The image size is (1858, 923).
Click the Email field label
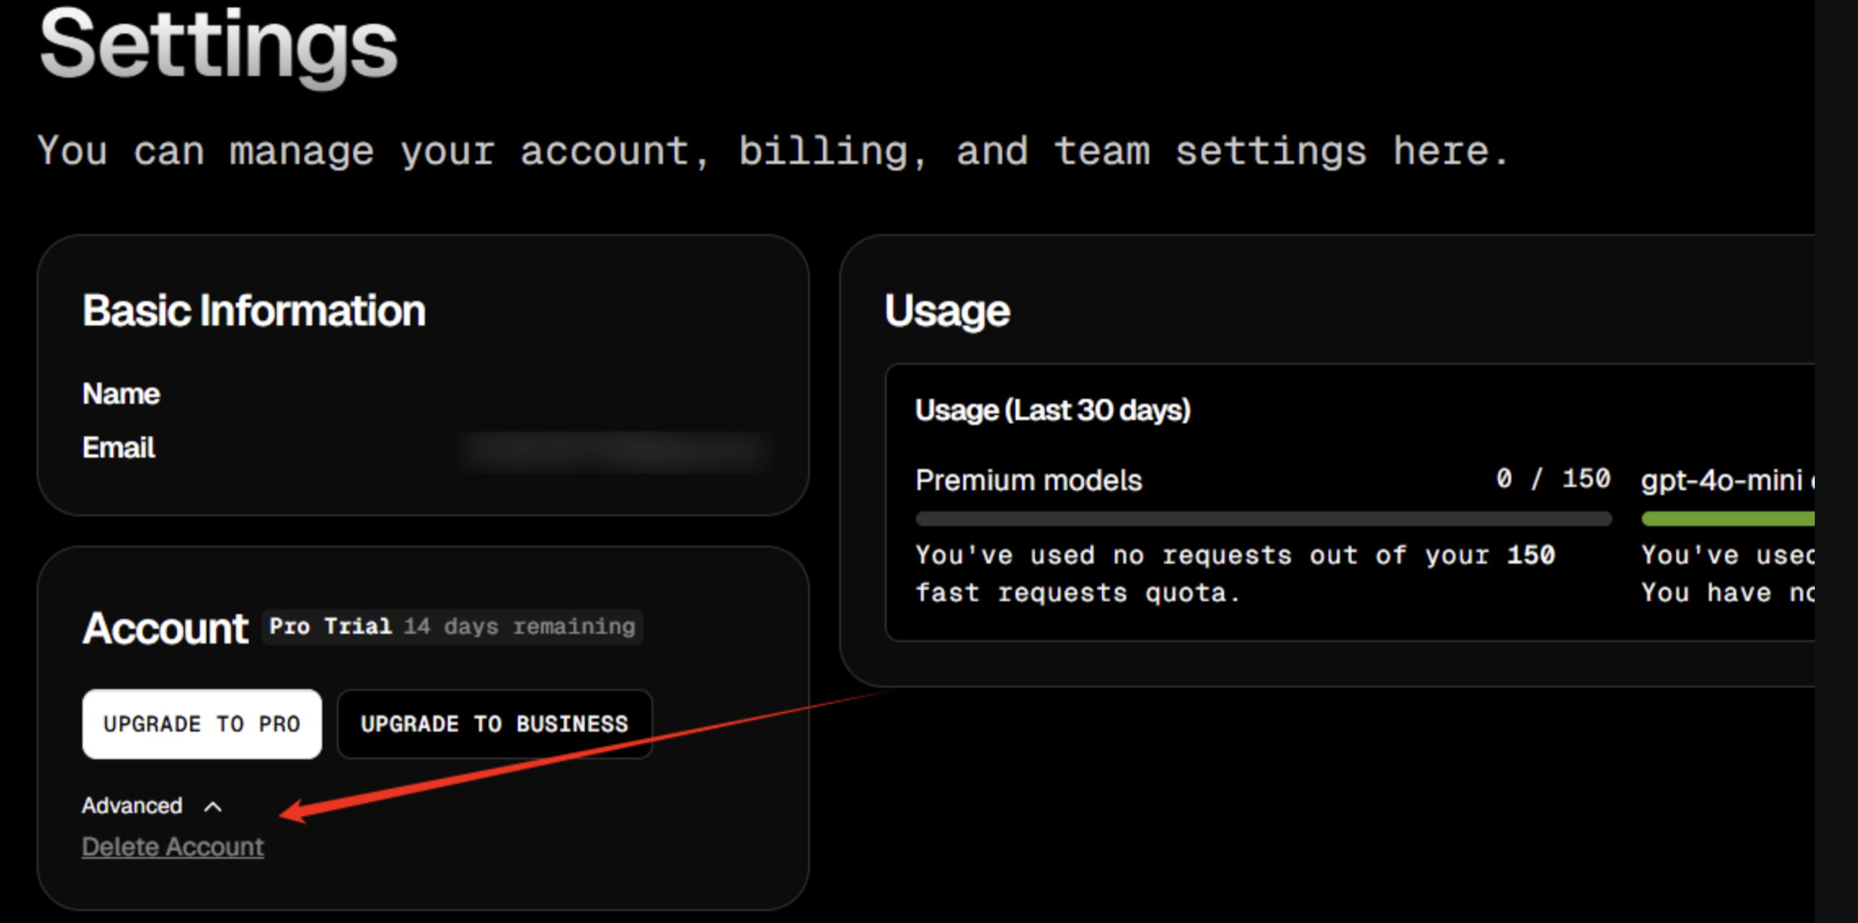click(118, 448)
